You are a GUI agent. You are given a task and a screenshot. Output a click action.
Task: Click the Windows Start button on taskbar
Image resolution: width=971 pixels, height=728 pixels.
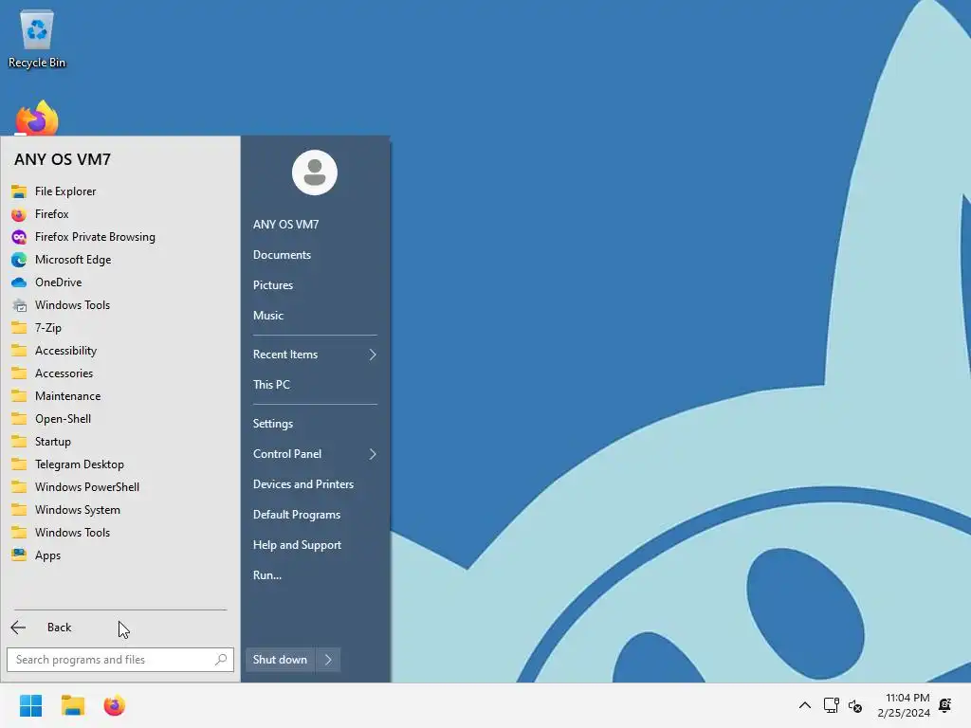pos(31,705)
